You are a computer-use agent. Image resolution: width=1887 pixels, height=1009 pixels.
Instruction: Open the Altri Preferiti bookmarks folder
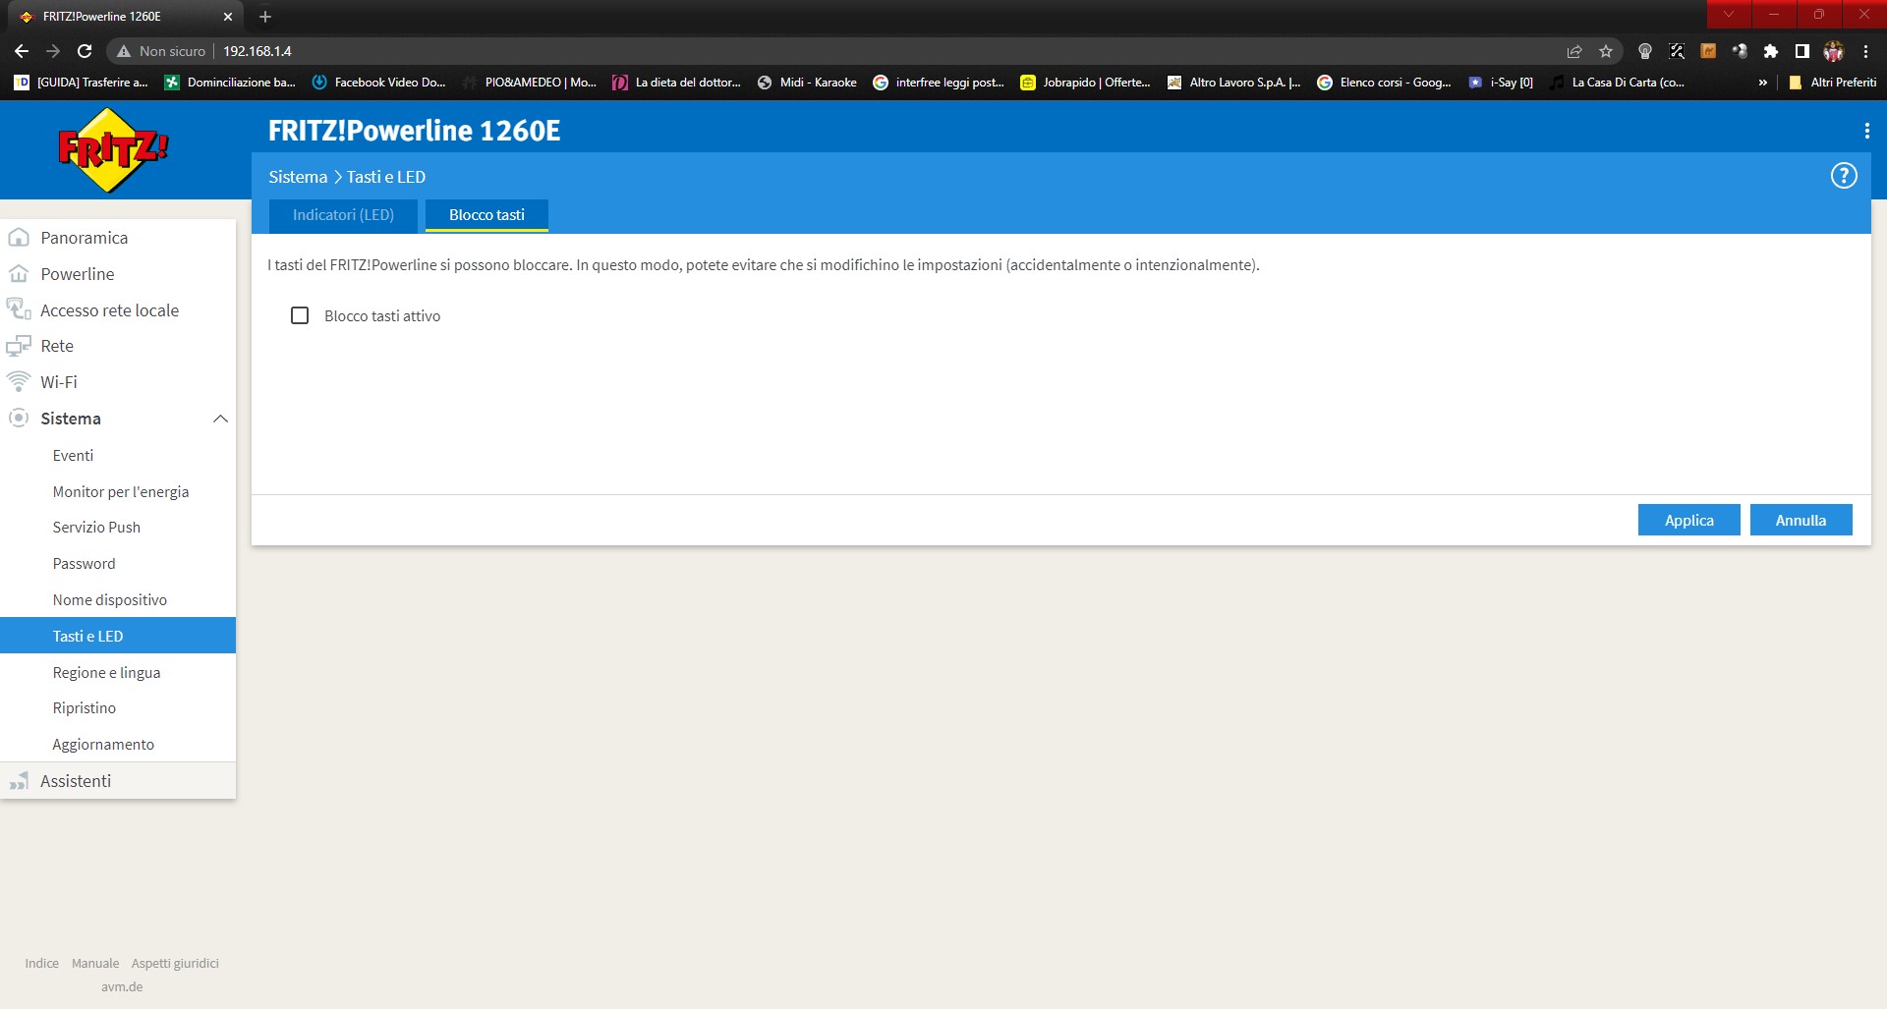pyautogui.click(x=1833, y=83)
